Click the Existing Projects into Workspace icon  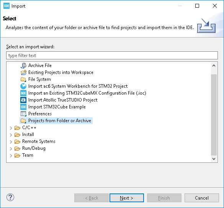tap(23, 72)
